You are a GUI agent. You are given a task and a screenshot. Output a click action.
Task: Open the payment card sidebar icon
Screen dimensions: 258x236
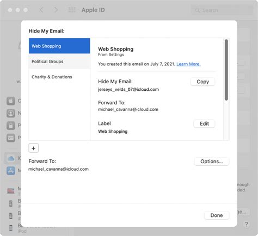[x=11, y=138]
